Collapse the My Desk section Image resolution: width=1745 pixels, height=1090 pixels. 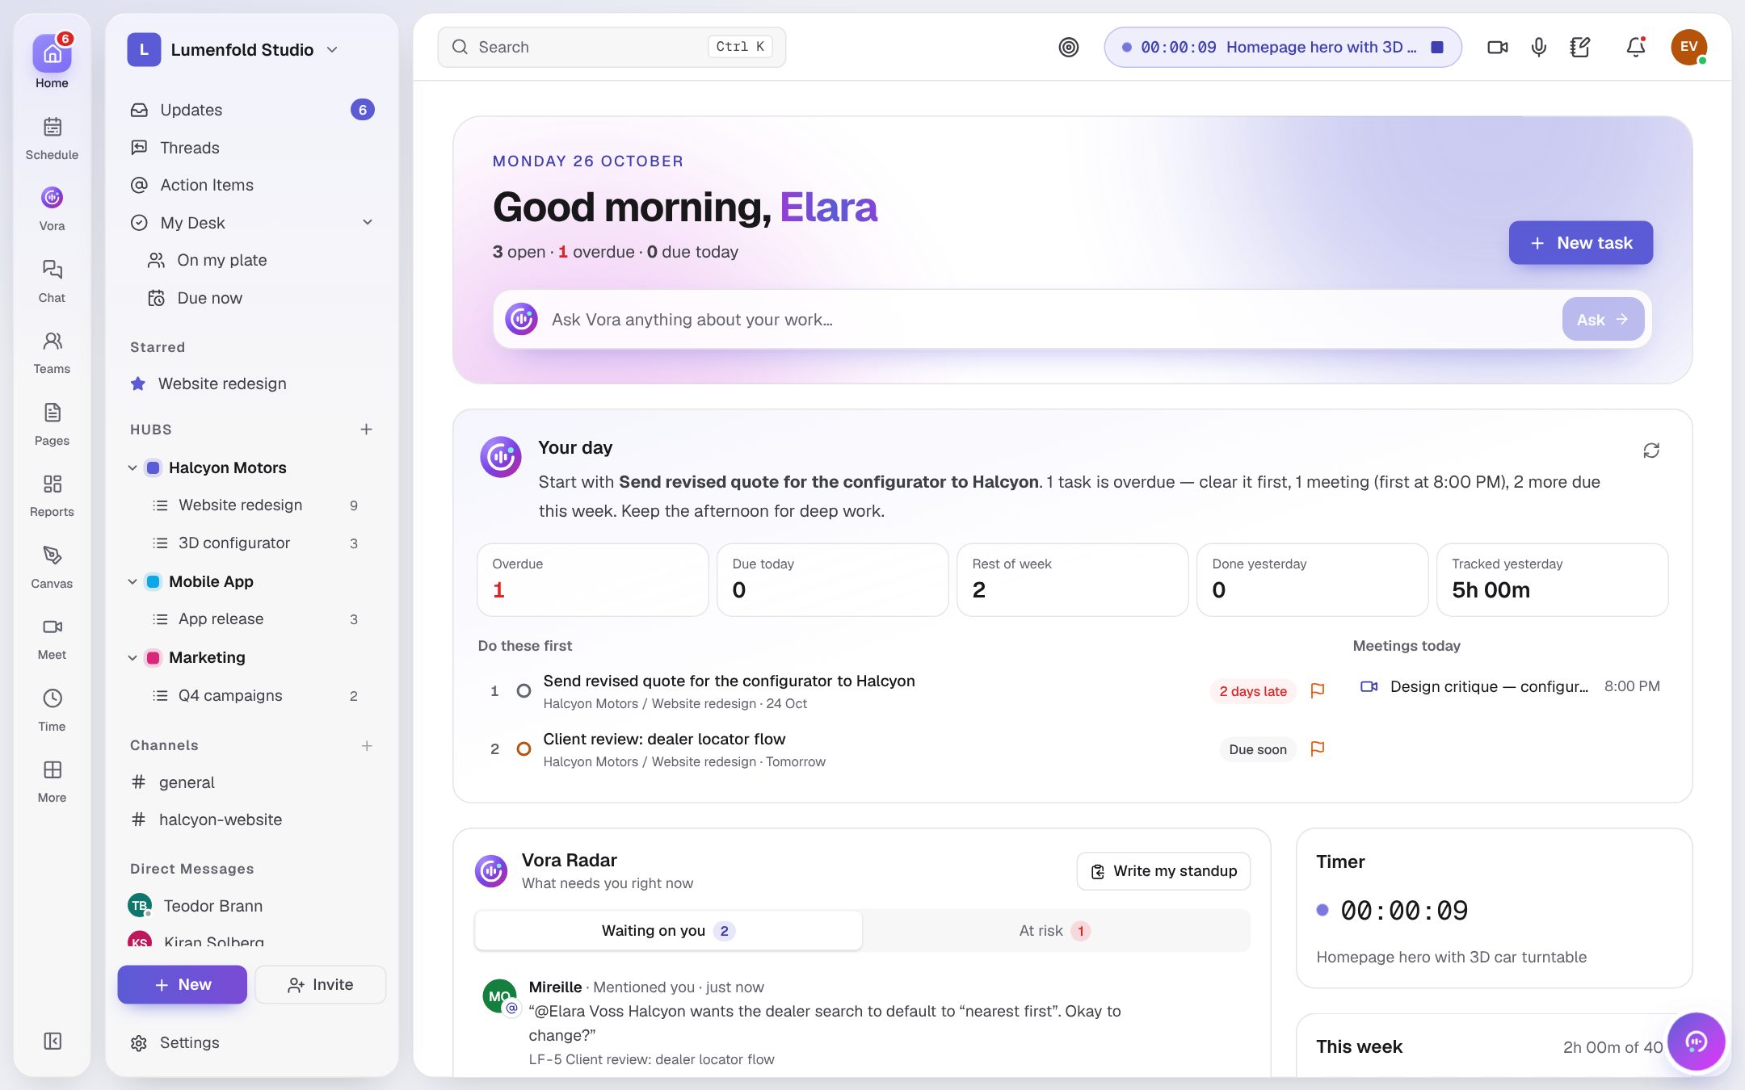click(368, 222)
